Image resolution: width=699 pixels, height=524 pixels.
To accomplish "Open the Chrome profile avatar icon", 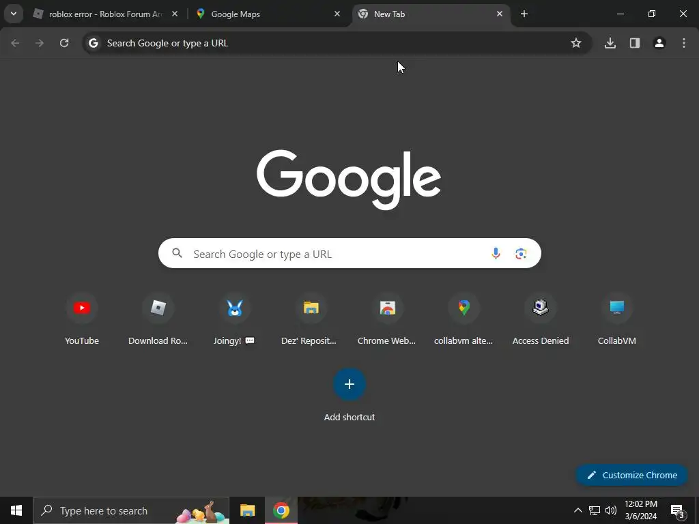I will pos(659,43).
